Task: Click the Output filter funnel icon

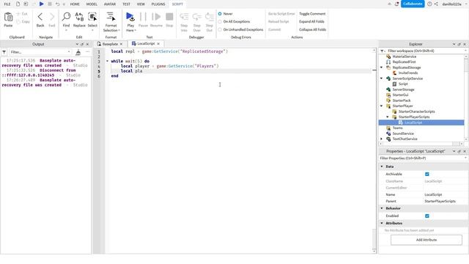Action: (x=4, y=52)
